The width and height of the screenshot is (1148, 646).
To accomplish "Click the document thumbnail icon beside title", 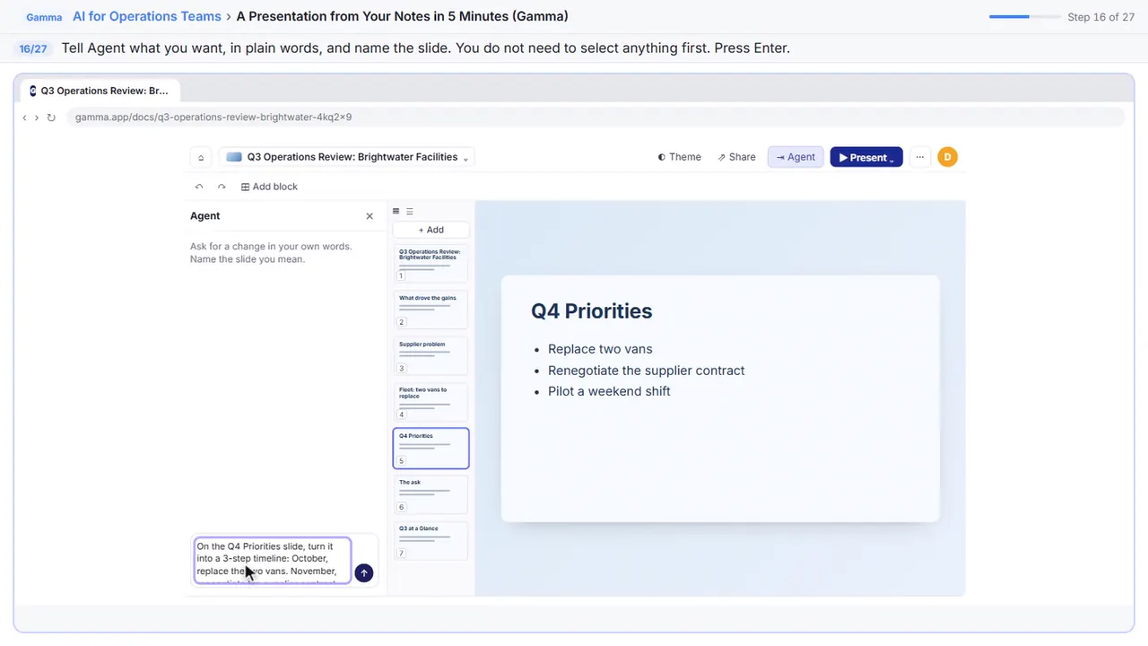I will click(234, 157).
